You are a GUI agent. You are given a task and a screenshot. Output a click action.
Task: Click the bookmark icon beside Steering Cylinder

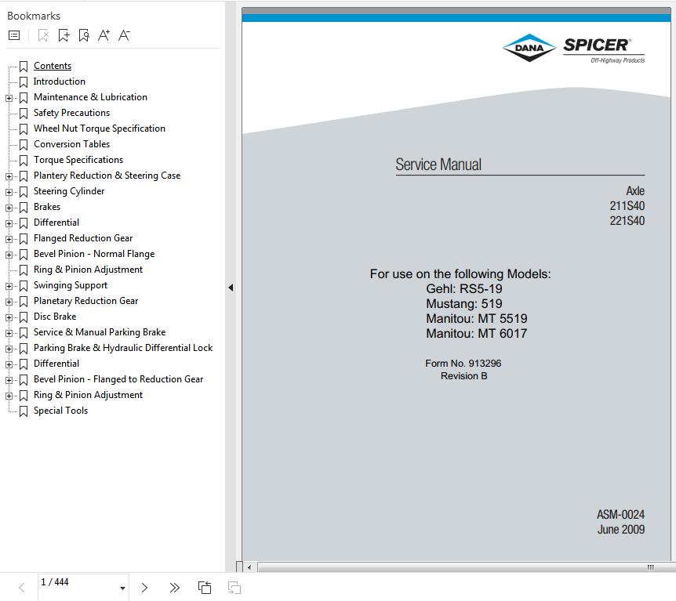pos(24,192)
